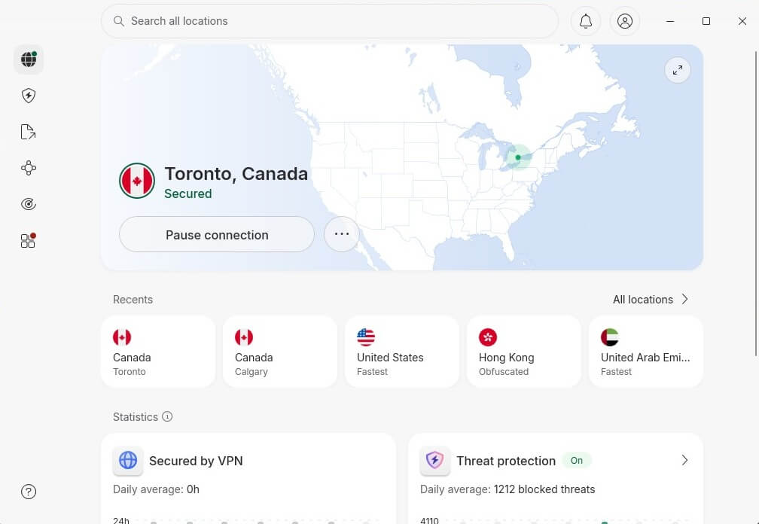Connect to recent Canada Calgary card
The width and height of the screenshot is (759, 524).
280,352
